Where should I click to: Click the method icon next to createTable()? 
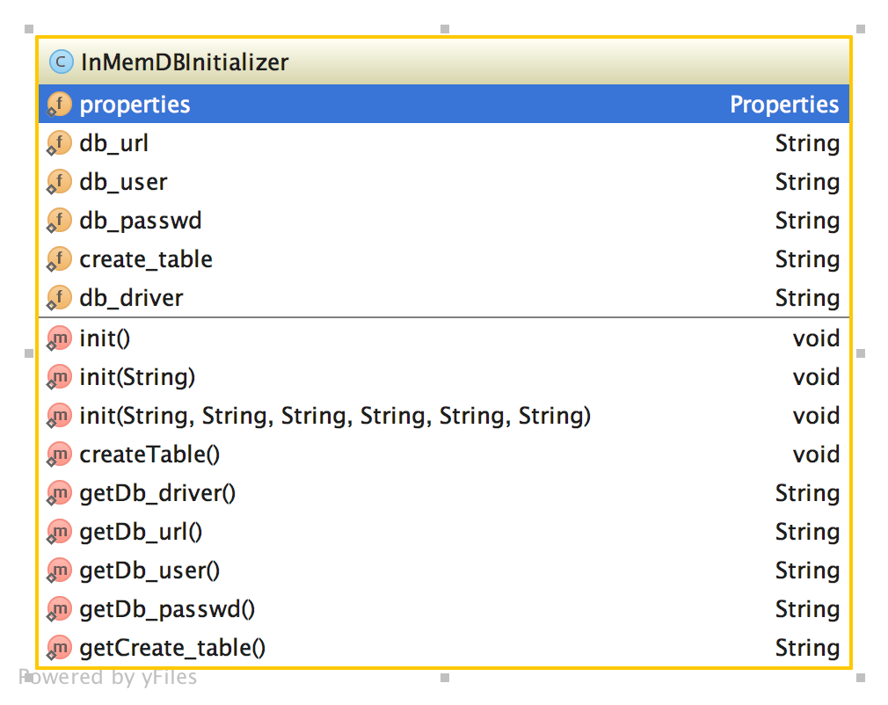click(59, 454)
